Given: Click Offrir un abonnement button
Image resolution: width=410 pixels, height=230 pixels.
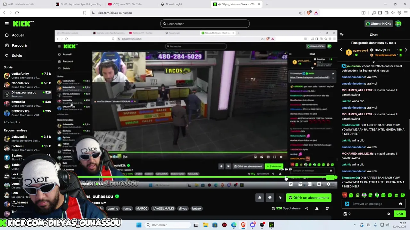Looking at the screenshot, I should point(309,198).
